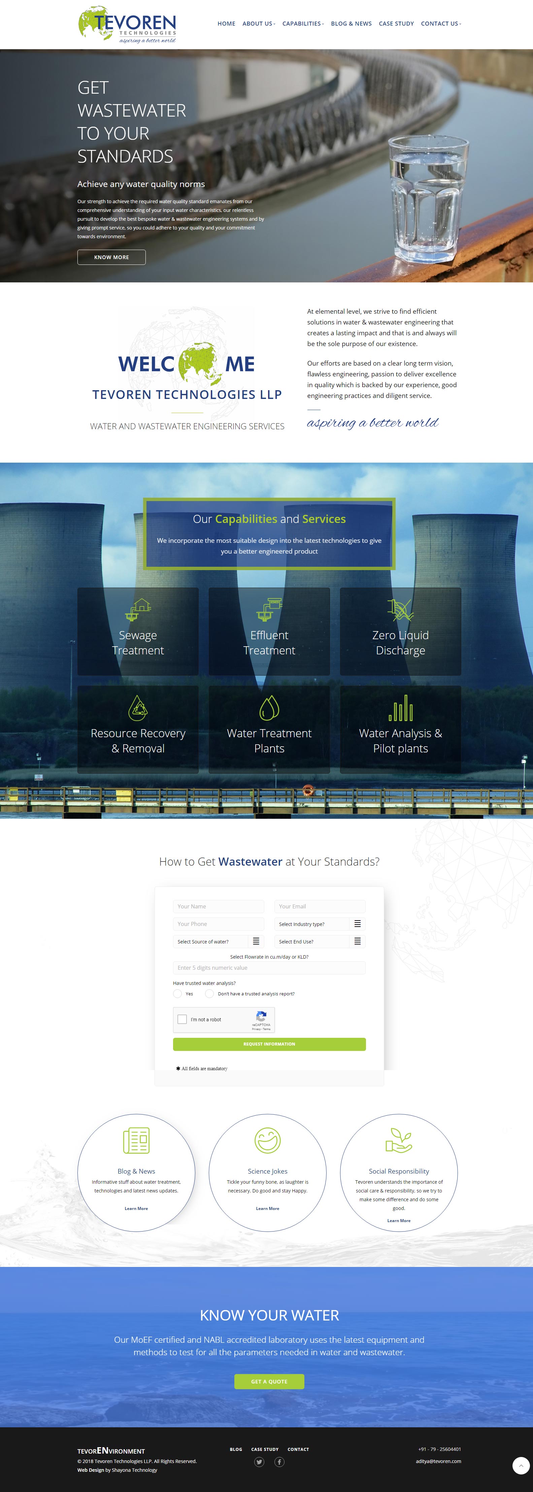Open the Twitter icon in the footer
Screen dimensions: 533x1492
259,1462
